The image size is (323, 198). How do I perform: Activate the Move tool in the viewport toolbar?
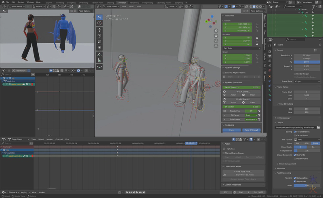click(99, 30)
